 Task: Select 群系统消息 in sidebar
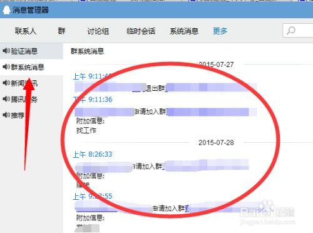31,67
